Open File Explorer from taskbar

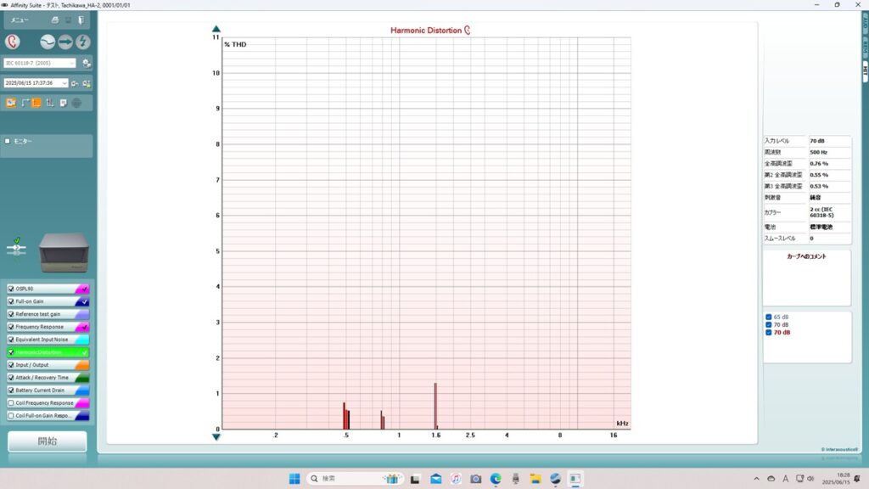535,479
